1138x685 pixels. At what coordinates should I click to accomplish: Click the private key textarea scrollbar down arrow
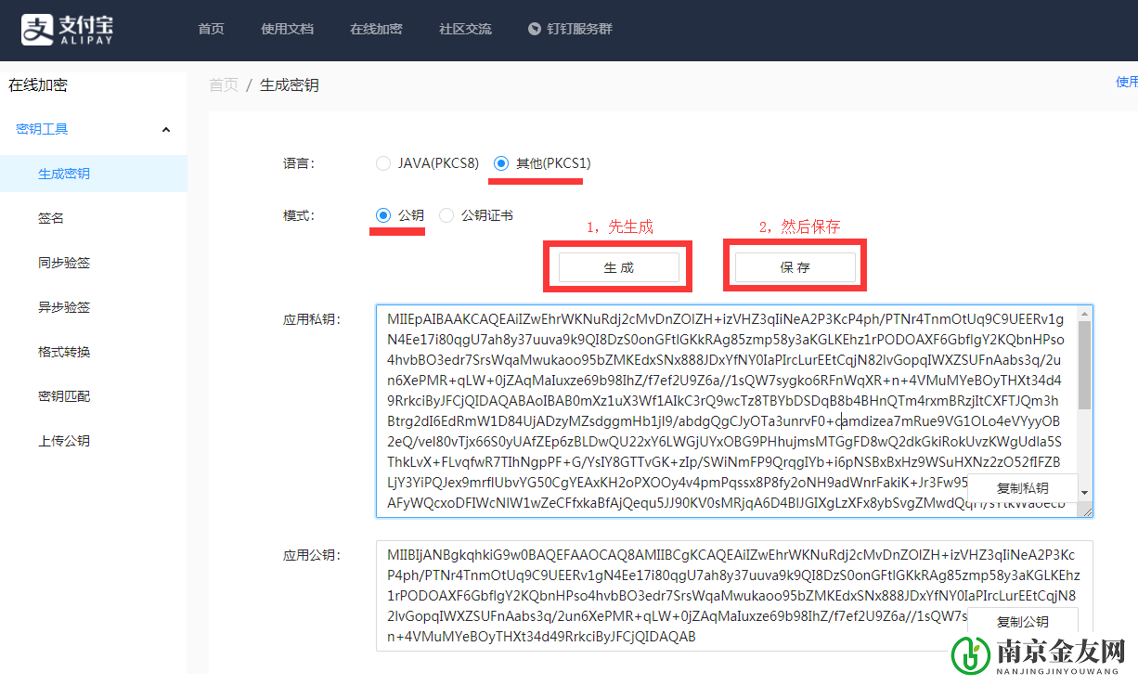[1084, 493]
